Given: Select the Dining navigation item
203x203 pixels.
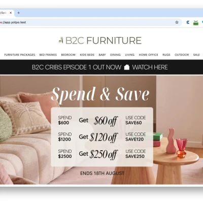Looking at the screenshot, I should 115,55.
